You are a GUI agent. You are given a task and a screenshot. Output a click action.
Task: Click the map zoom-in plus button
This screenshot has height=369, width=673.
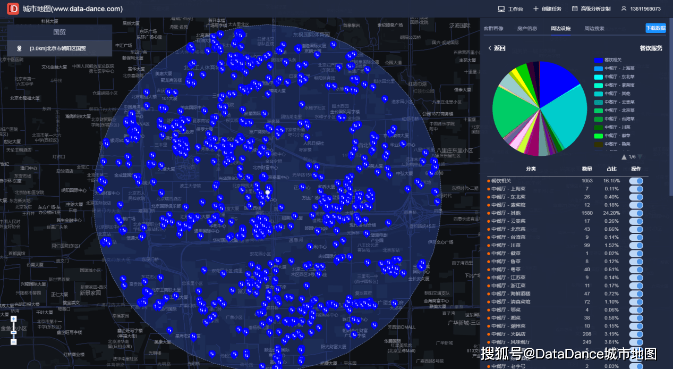14,319
